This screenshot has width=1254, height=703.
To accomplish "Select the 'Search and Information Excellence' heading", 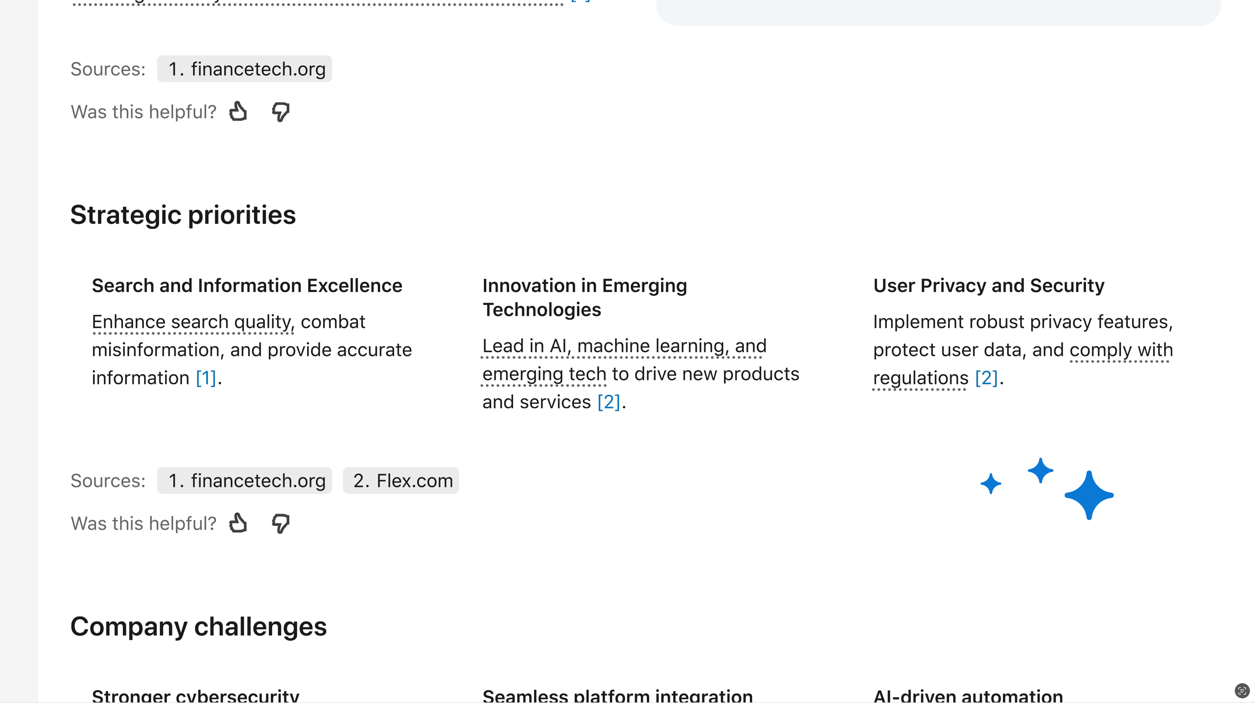I will (247, 286).
